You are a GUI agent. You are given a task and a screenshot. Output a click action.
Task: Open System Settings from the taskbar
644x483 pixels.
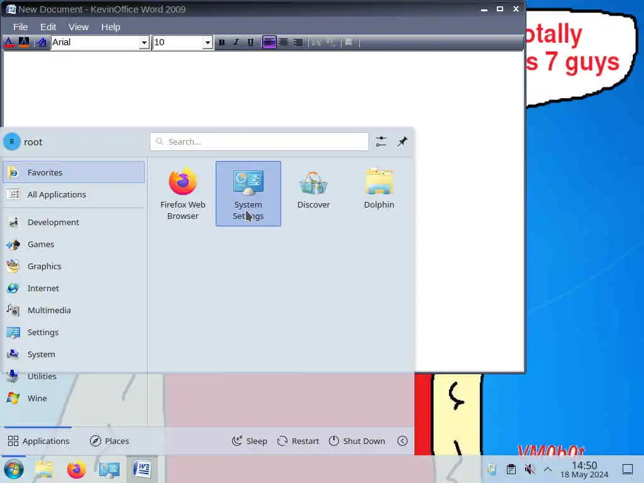coord(109,469)
